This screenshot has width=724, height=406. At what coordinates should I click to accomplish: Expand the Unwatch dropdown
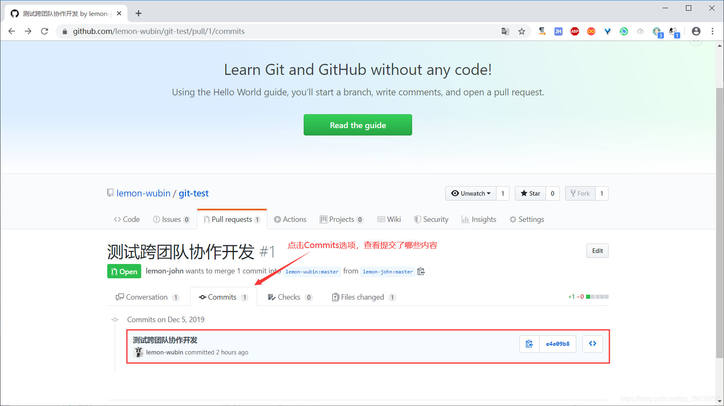point(471,193)
